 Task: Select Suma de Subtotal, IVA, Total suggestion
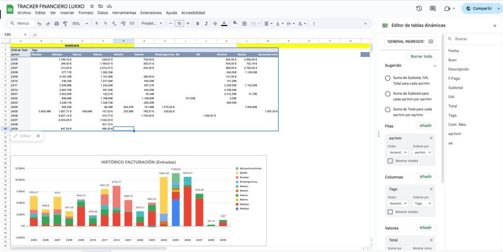[388, 78]
